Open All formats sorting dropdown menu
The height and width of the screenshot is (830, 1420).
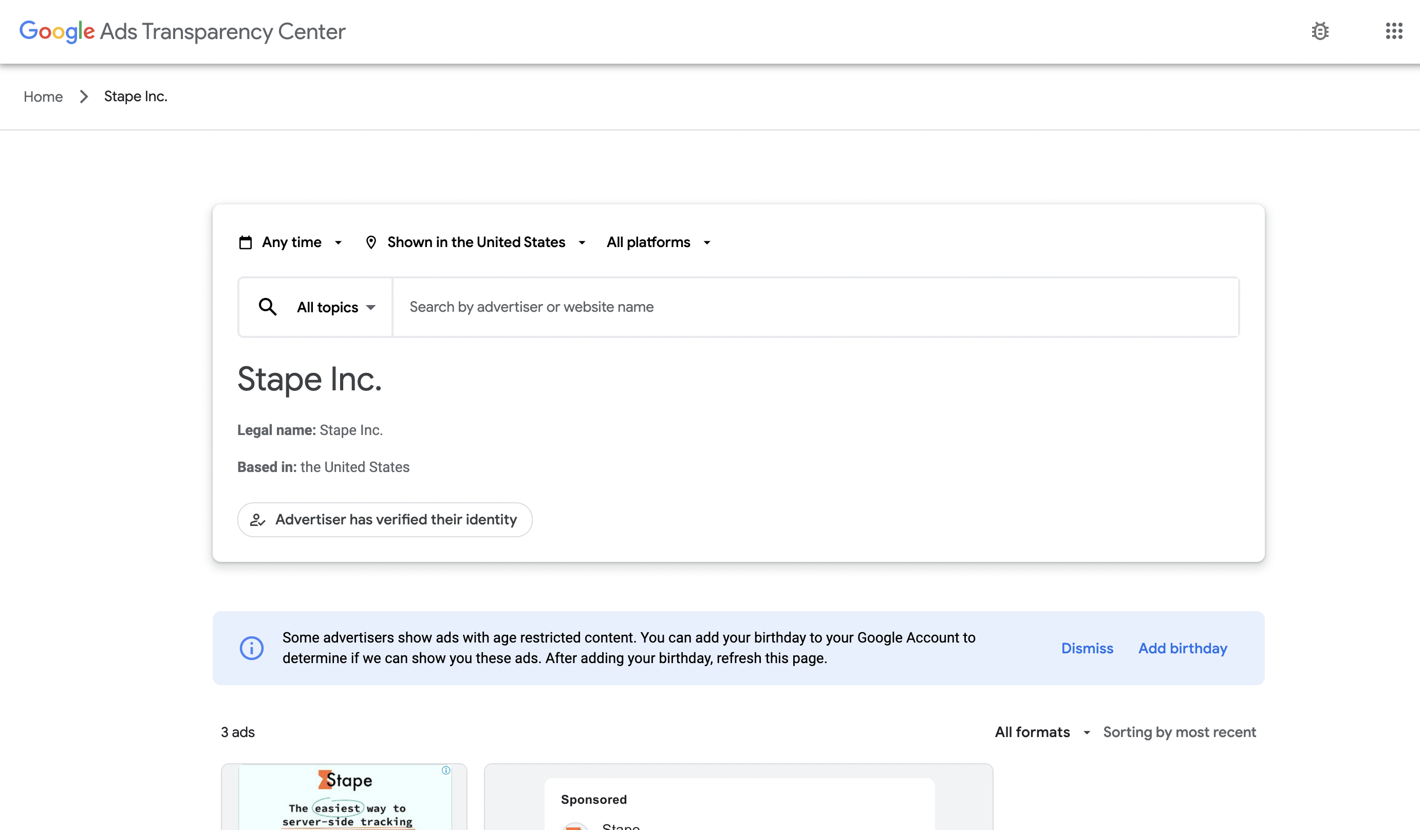click(1040, 732)
